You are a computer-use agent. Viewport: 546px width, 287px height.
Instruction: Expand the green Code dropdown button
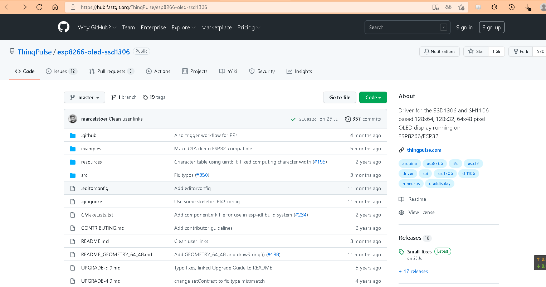pos(373,97)
